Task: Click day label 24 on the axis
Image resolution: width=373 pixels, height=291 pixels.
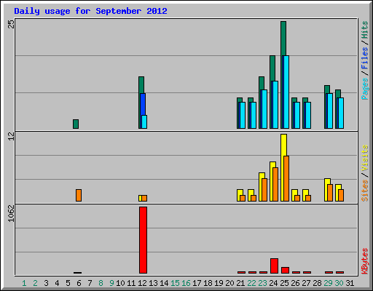Action: click(x=273, y=283)
